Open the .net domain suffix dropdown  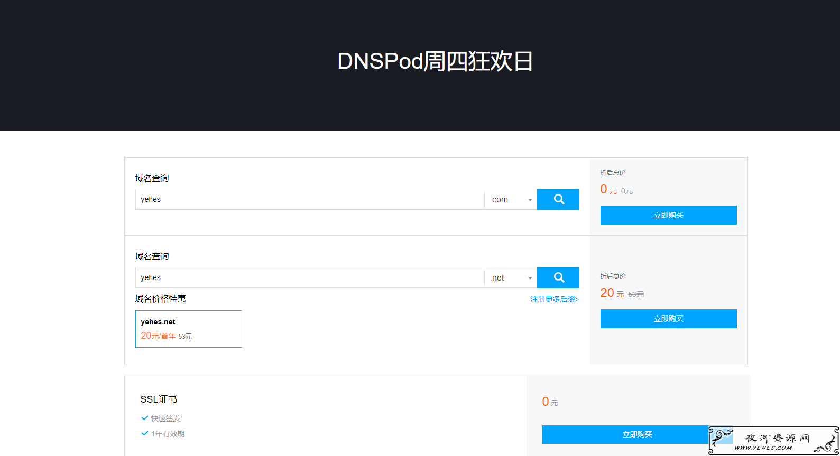511,277
